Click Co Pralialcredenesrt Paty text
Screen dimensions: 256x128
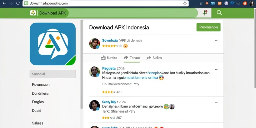[121, 84]
